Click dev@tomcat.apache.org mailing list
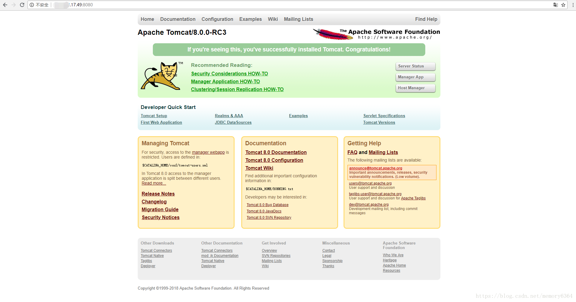Image resolution: width=576 pixels, height=302 pixels. point(369,205)
